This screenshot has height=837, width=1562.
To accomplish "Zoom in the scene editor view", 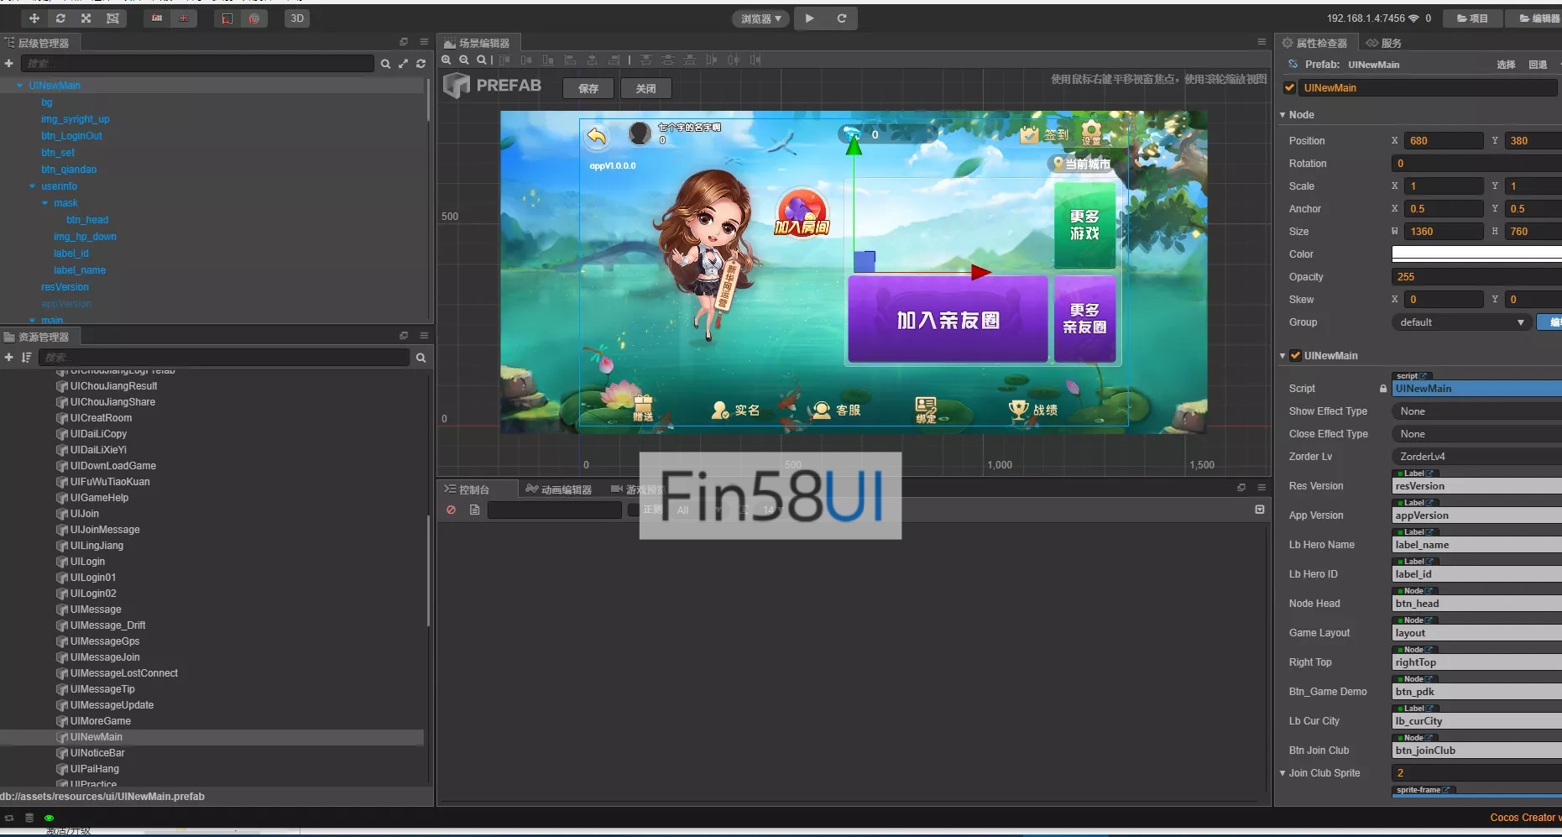I will click(447, 60).
